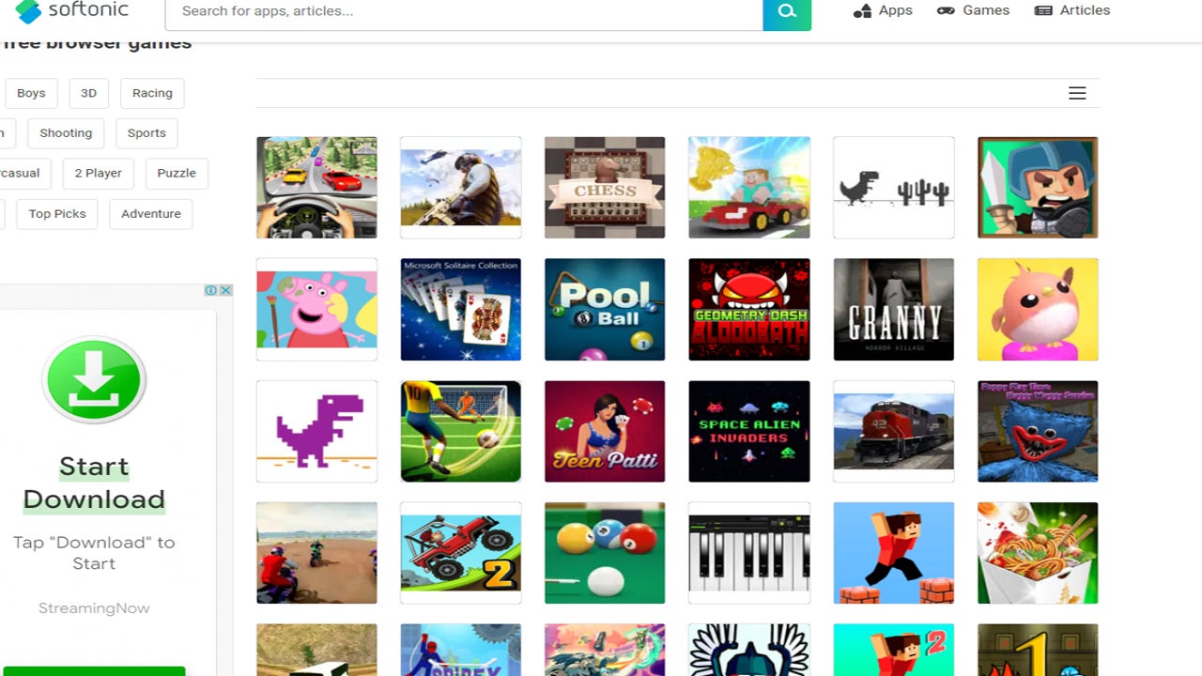Open the Teen Patti game icon
This screenshot has width=1202, height=676.
pyautogui.click(x=605, y=432)
